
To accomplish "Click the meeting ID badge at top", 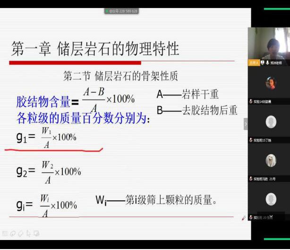I will pos(122,11).
